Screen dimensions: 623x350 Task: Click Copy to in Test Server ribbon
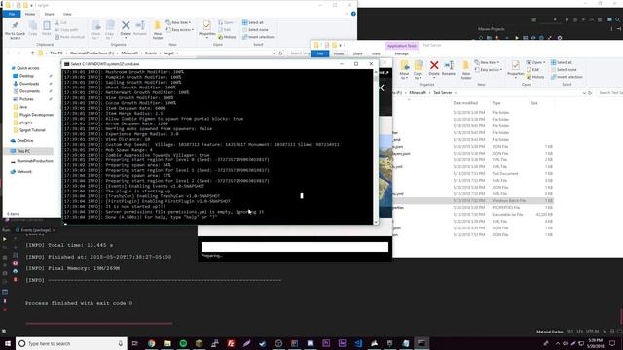[418, 70]
